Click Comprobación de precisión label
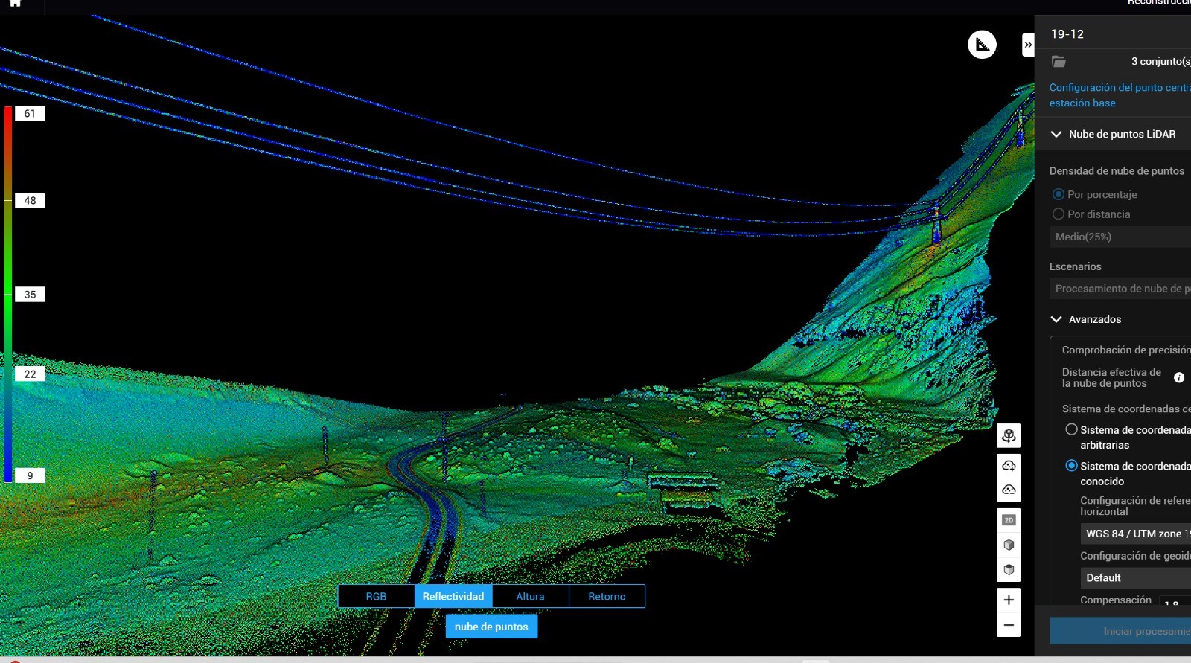1191x663 pixels. (x=1126, y=350)
